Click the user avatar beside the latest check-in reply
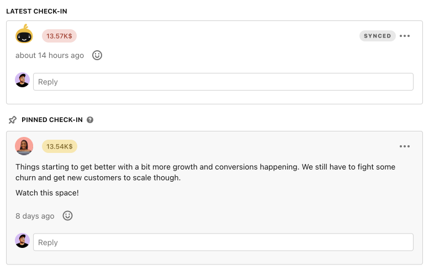The image size is (429, 270). pos(23,80)
